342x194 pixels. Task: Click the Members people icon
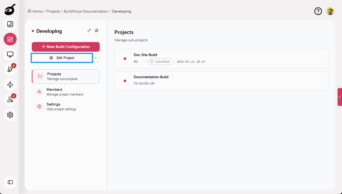click(39, 92)
